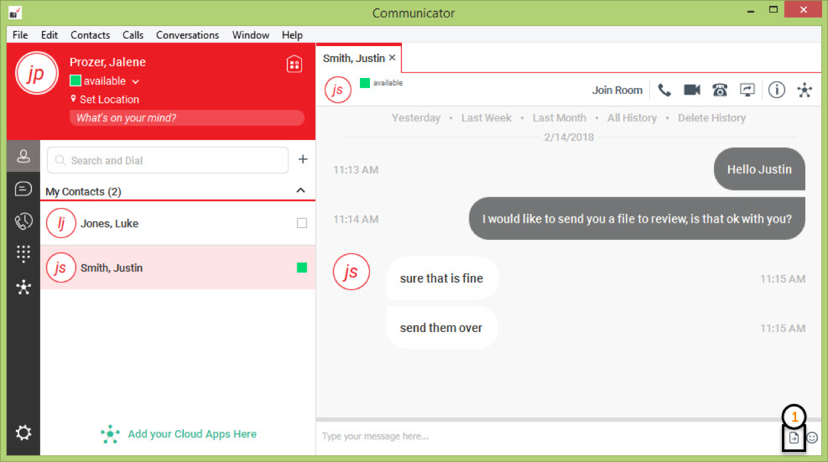Click the 'send them over' message
Image resolution: width=828 pixels, height=462 pixels.
pos(441,328)
